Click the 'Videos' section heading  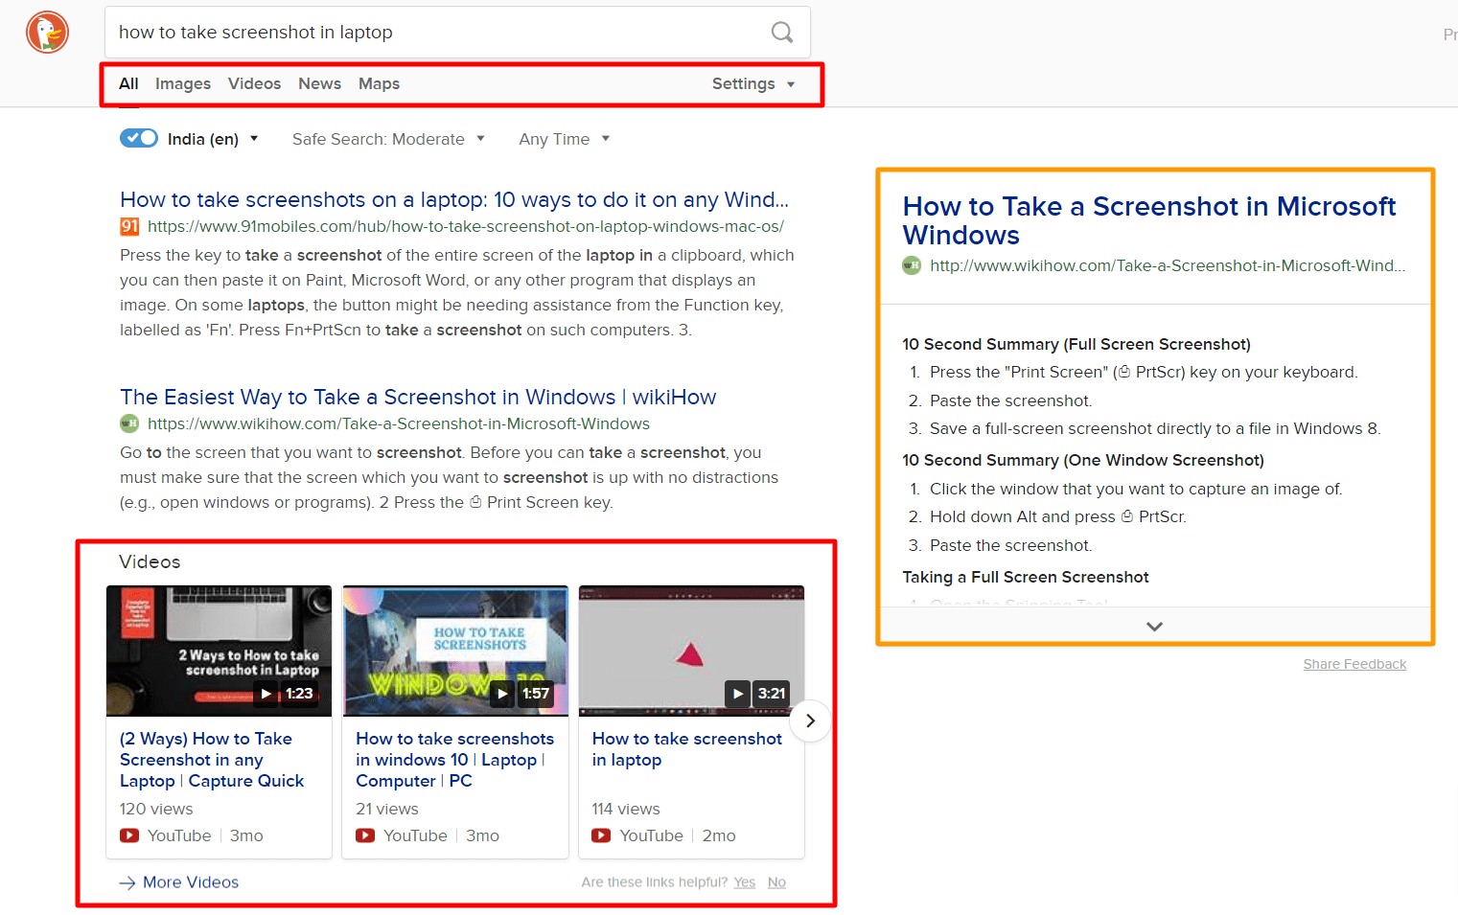pyautogui.click(x=150, y=561)
